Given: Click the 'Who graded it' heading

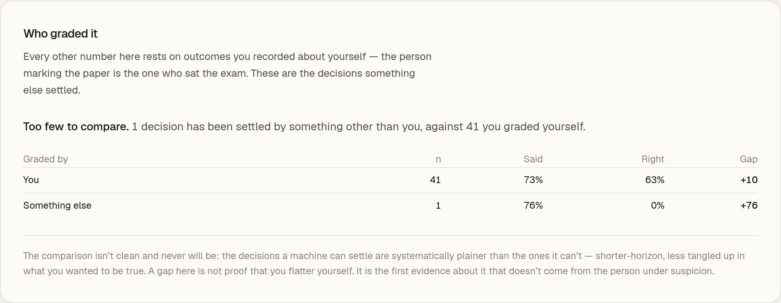Looking at the screenshot, I should click(x=60, y=34).
